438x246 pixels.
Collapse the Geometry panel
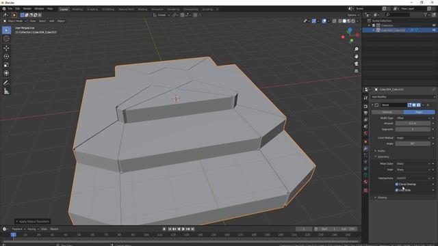pyautogui.click(x=383, y=156)
